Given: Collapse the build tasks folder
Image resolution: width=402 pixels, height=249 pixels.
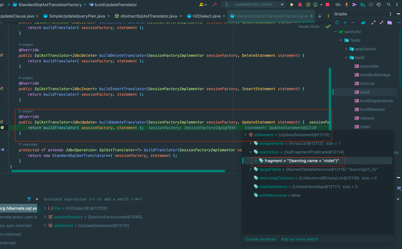Looking at the screenshot, I should (346, 58).
